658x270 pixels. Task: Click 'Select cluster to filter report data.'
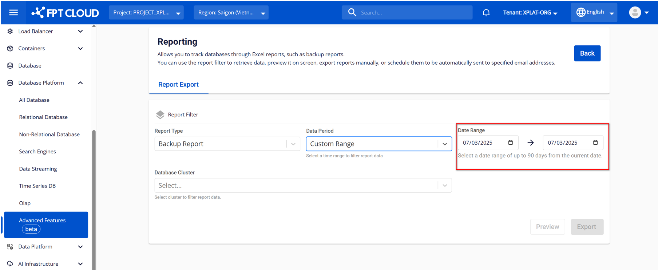click(x=188, y=197)
